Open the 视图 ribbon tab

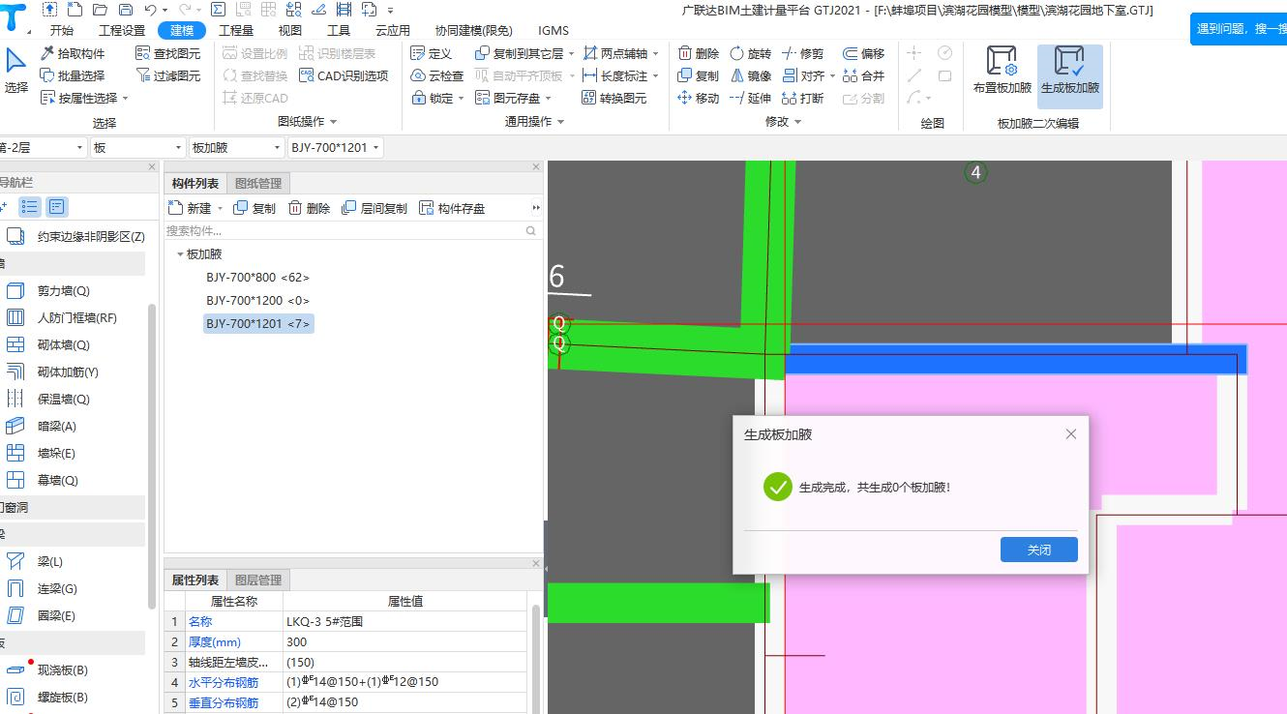click(290, 30)
